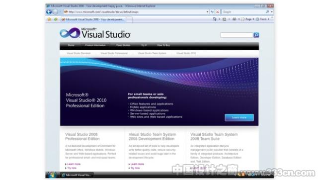Open the Favorites Center star icon
Screen dimensions: 318x180
[49, 19]
